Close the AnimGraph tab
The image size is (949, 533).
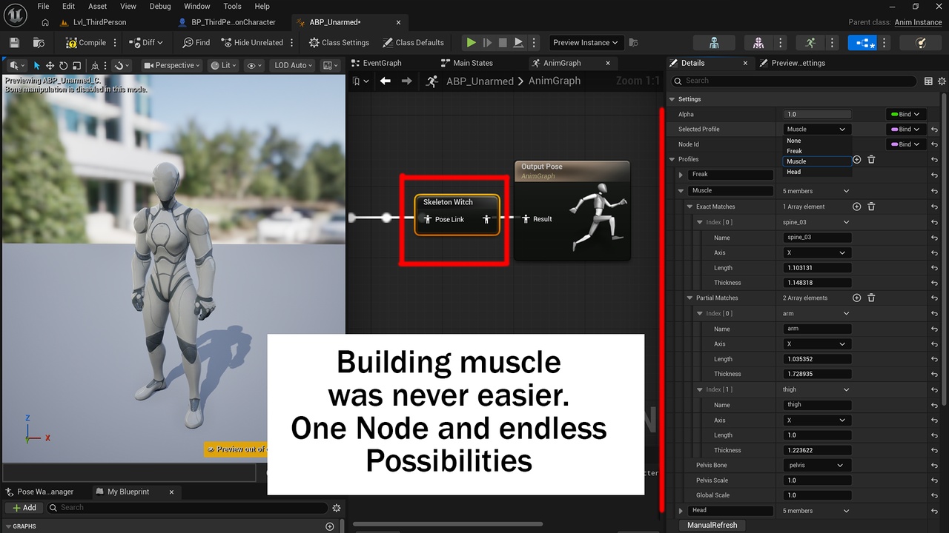coord(609,64)
